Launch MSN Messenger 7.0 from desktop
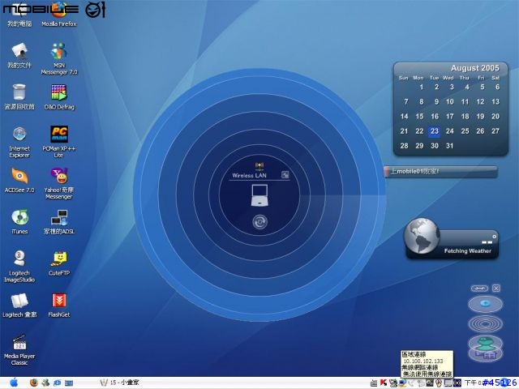This screenshot has height=389, width=519. click(59, 59)
